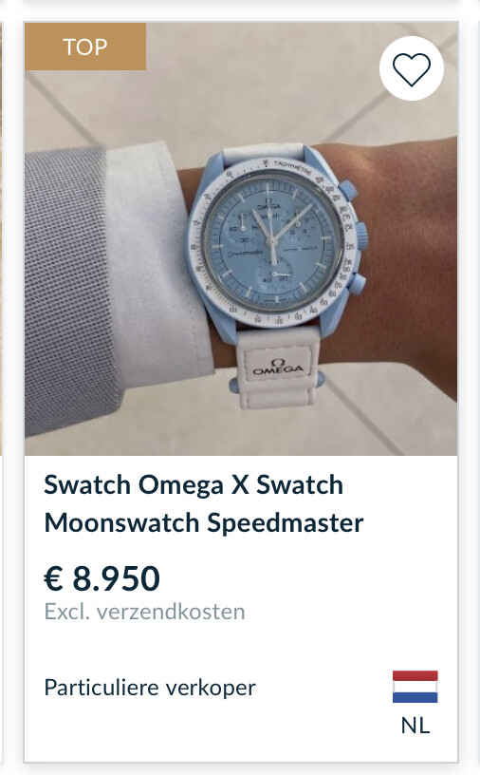Select the € 8.950 price
Viewport: 480px width, 775px height.
102,578
